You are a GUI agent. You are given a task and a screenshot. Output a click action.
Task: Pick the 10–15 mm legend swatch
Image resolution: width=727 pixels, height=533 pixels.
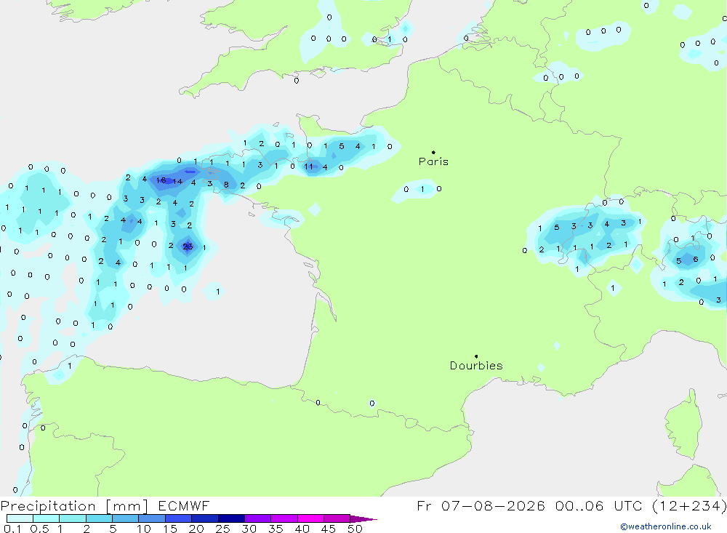152,518
